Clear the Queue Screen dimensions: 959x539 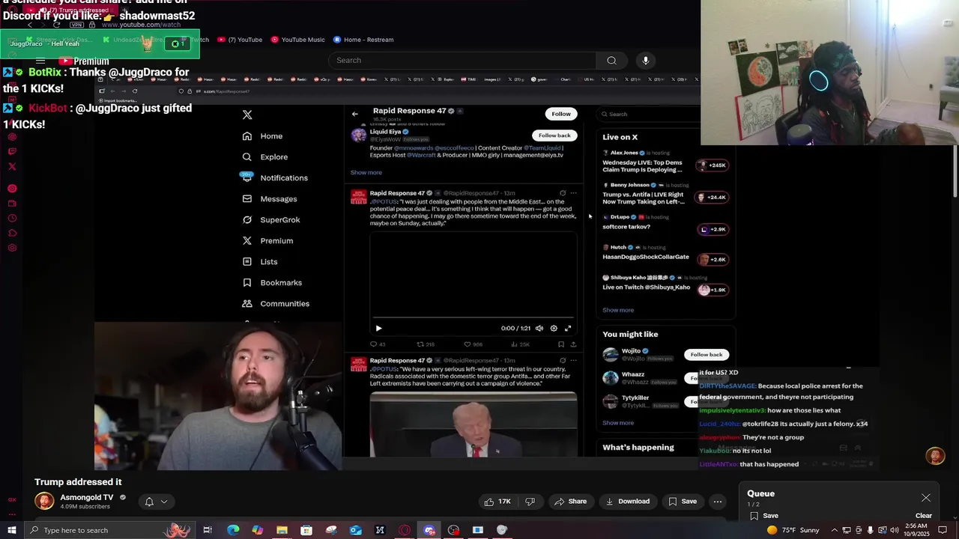[x=924, y=516]
